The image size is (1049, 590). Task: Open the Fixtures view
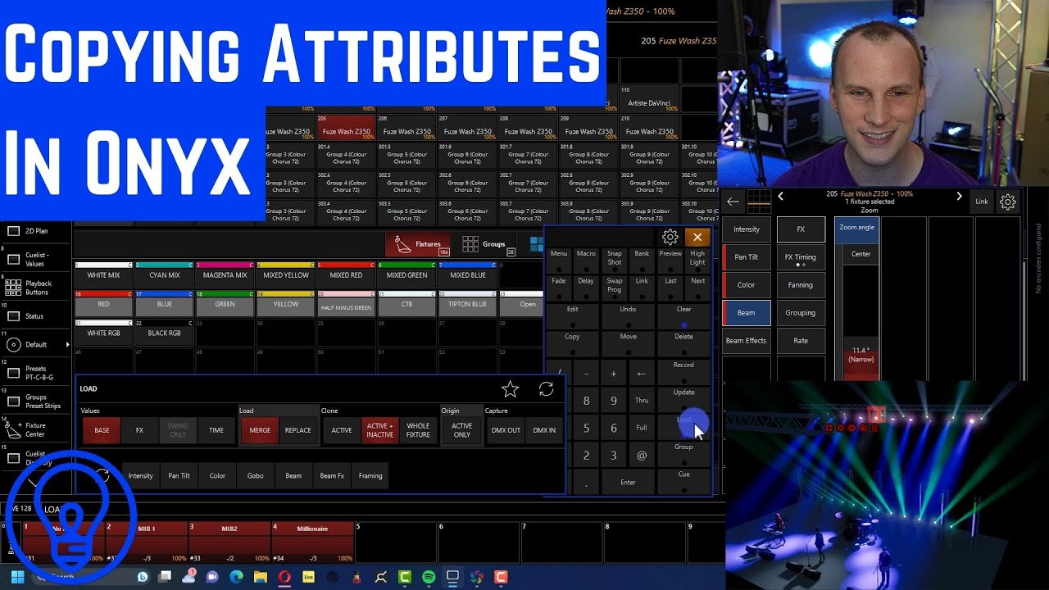[418, 244]
